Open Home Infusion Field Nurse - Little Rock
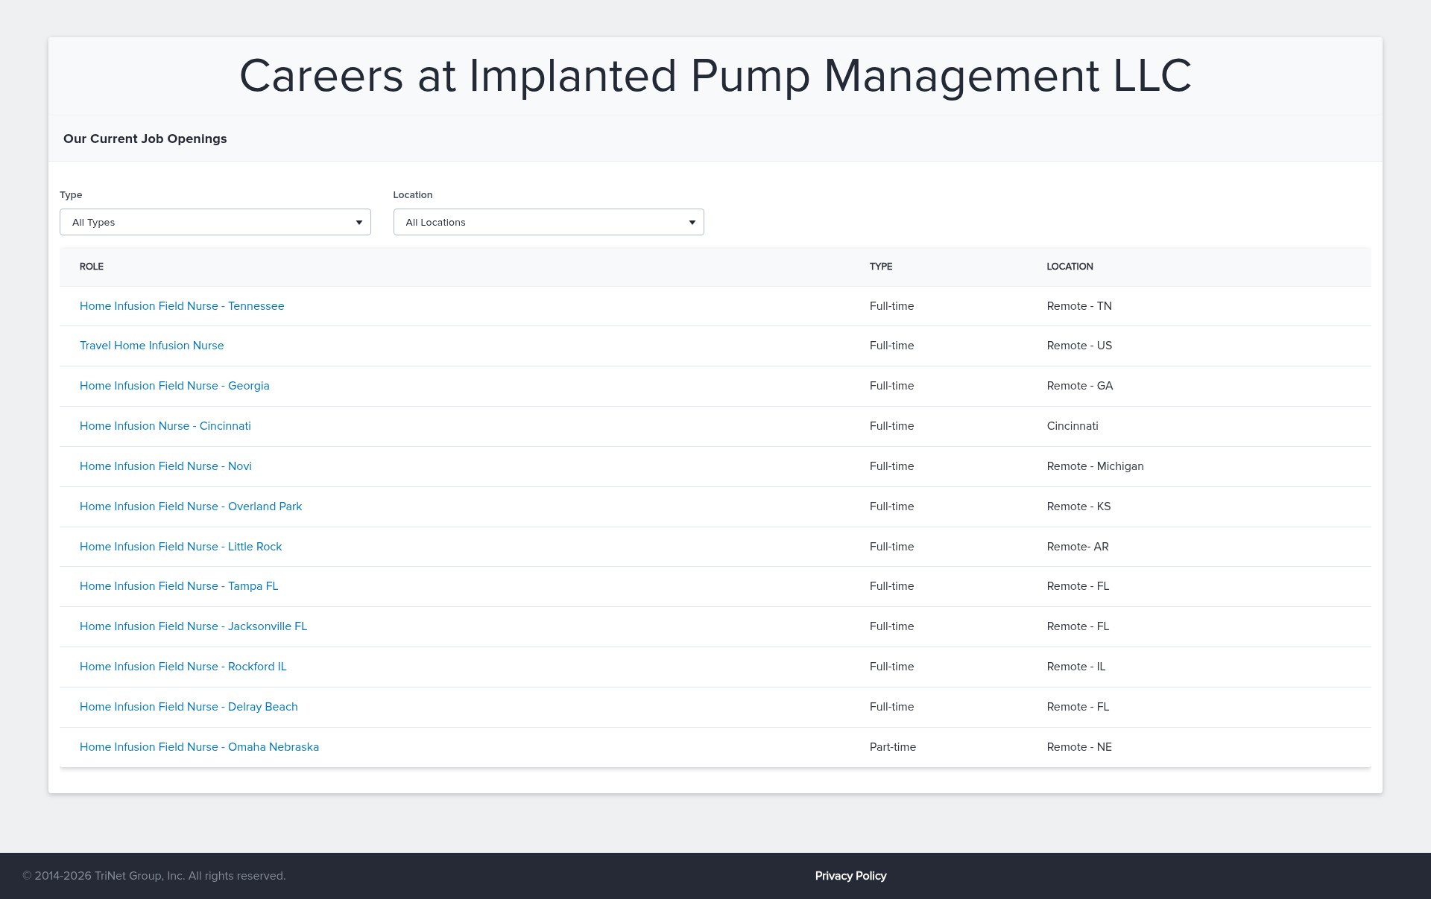 (x=181, y=547)
